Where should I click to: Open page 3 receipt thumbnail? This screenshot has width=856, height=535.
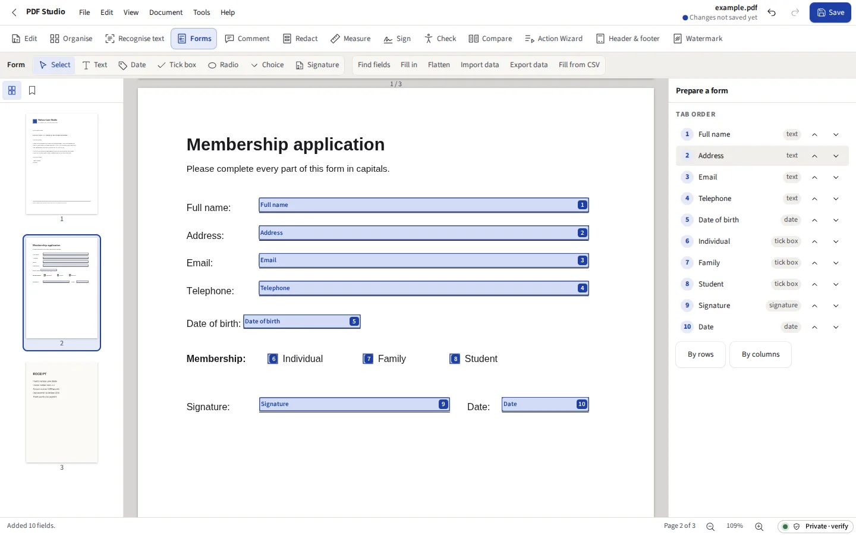62,412
